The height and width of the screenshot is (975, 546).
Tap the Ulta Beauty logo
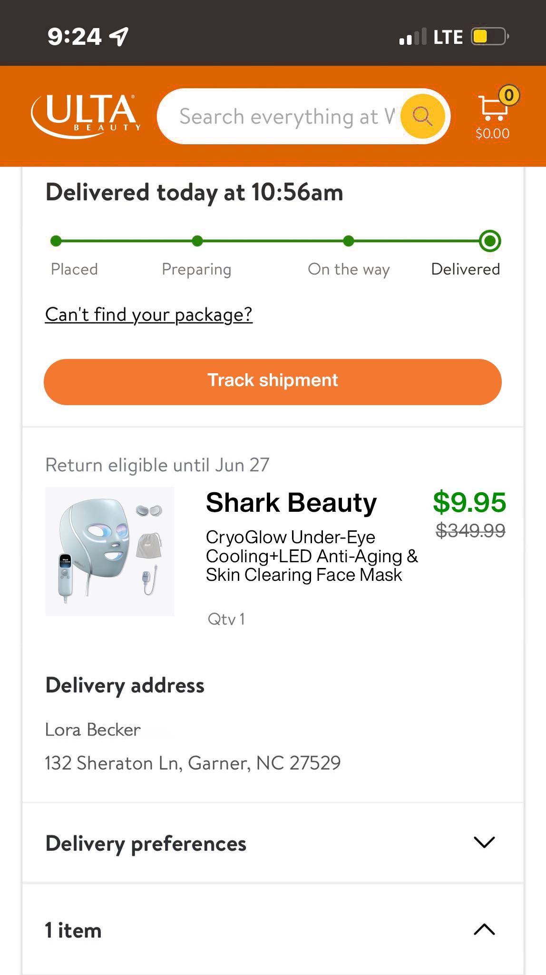pyautogui.click(x=86, y=116)
